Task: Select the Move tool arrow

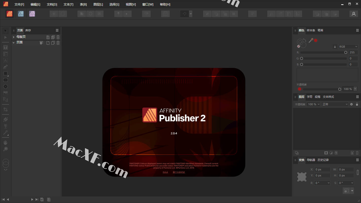Action: [x=6, y=31]
